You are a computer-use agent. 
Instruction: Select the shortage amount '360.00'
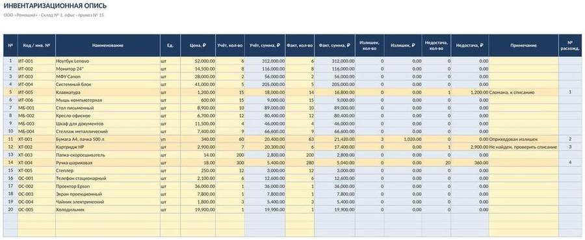point(470,163)
